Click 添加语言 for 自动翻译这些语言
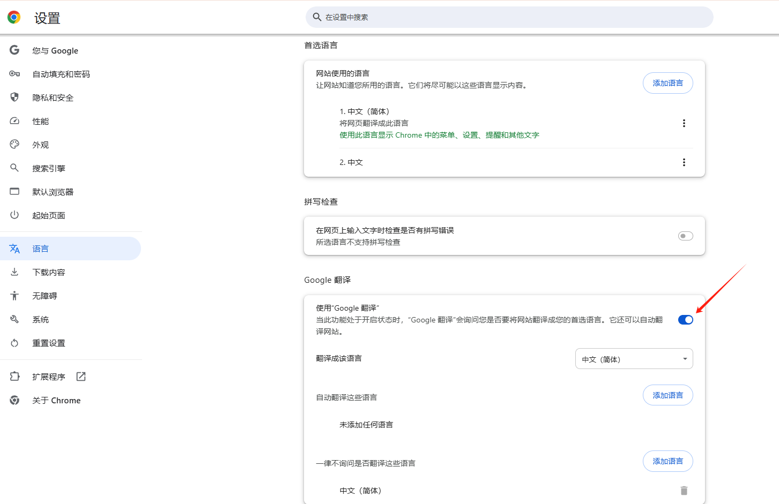779x504 pixels. pos(667,395)
